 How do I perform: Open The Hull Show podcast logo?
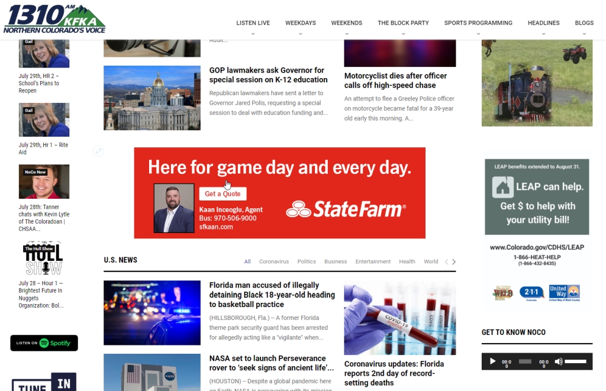(43, 258)
